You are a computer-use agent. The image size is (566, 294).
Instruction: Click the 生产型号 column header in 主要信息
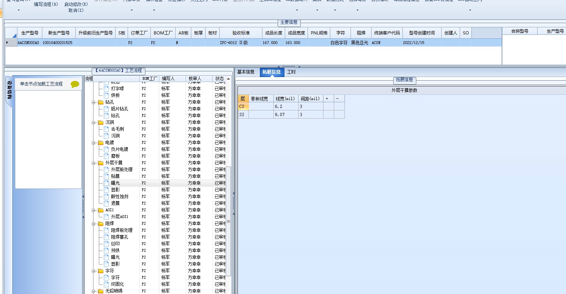30,33
